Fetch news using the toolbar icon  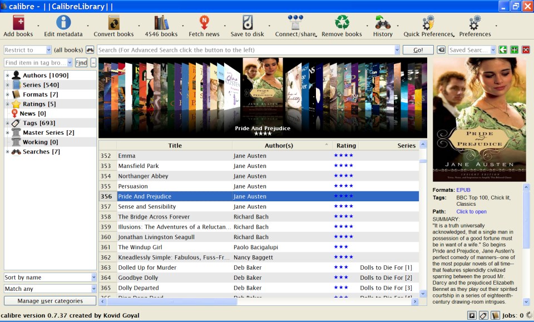click(204, 23)
